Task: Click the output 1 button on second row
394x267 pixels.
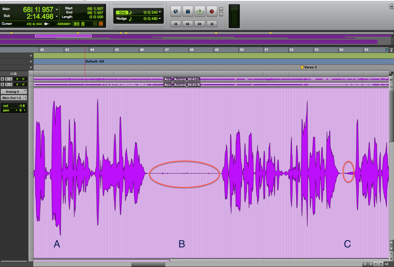Action: point(7,85)
